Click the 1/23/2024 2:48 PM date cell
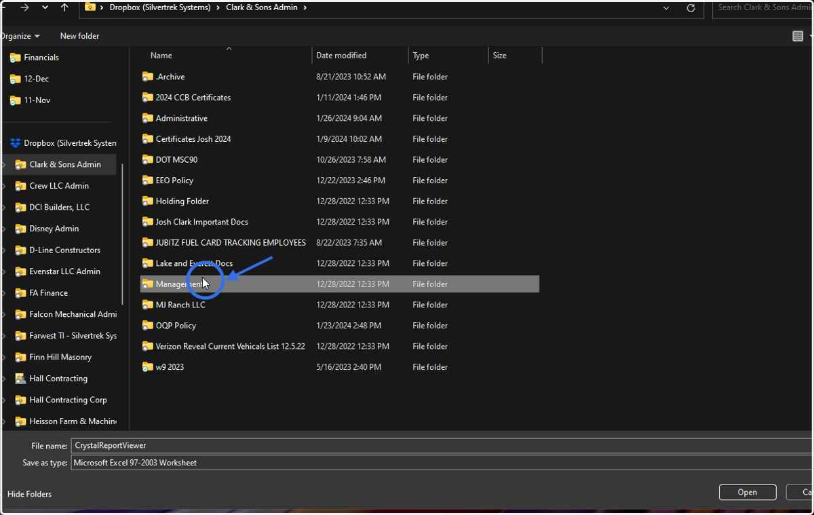This screenshot has width=814, height=515. click(x=349, y=326)
